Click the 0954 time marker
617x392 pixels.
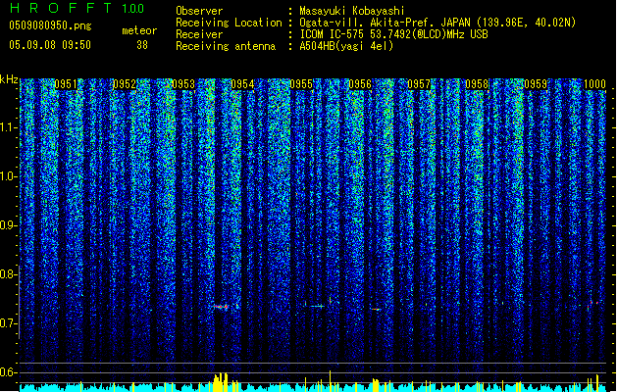click(x=242, y=84)
